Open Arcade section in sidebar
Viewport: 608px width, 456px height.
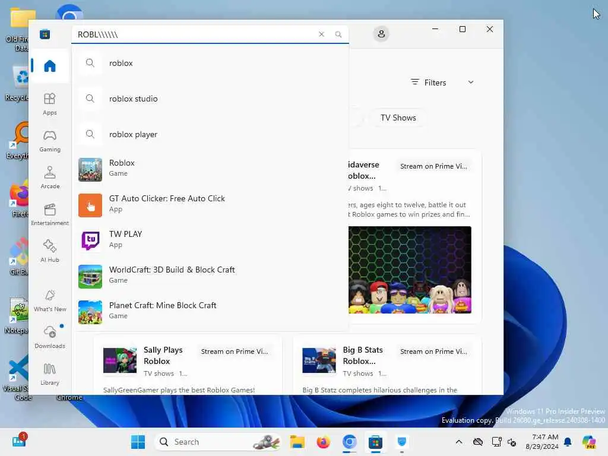point(50,178)
